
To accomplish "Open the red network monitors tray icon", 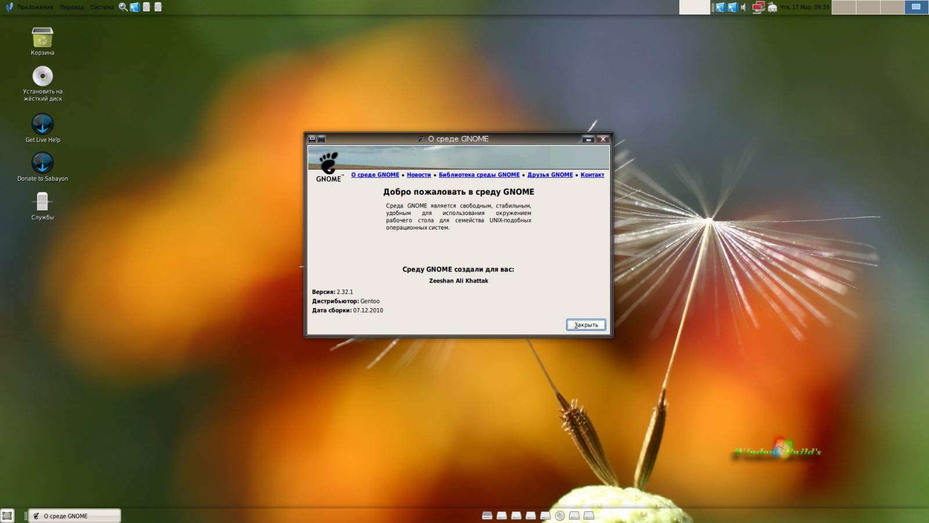I will point(758,7).
